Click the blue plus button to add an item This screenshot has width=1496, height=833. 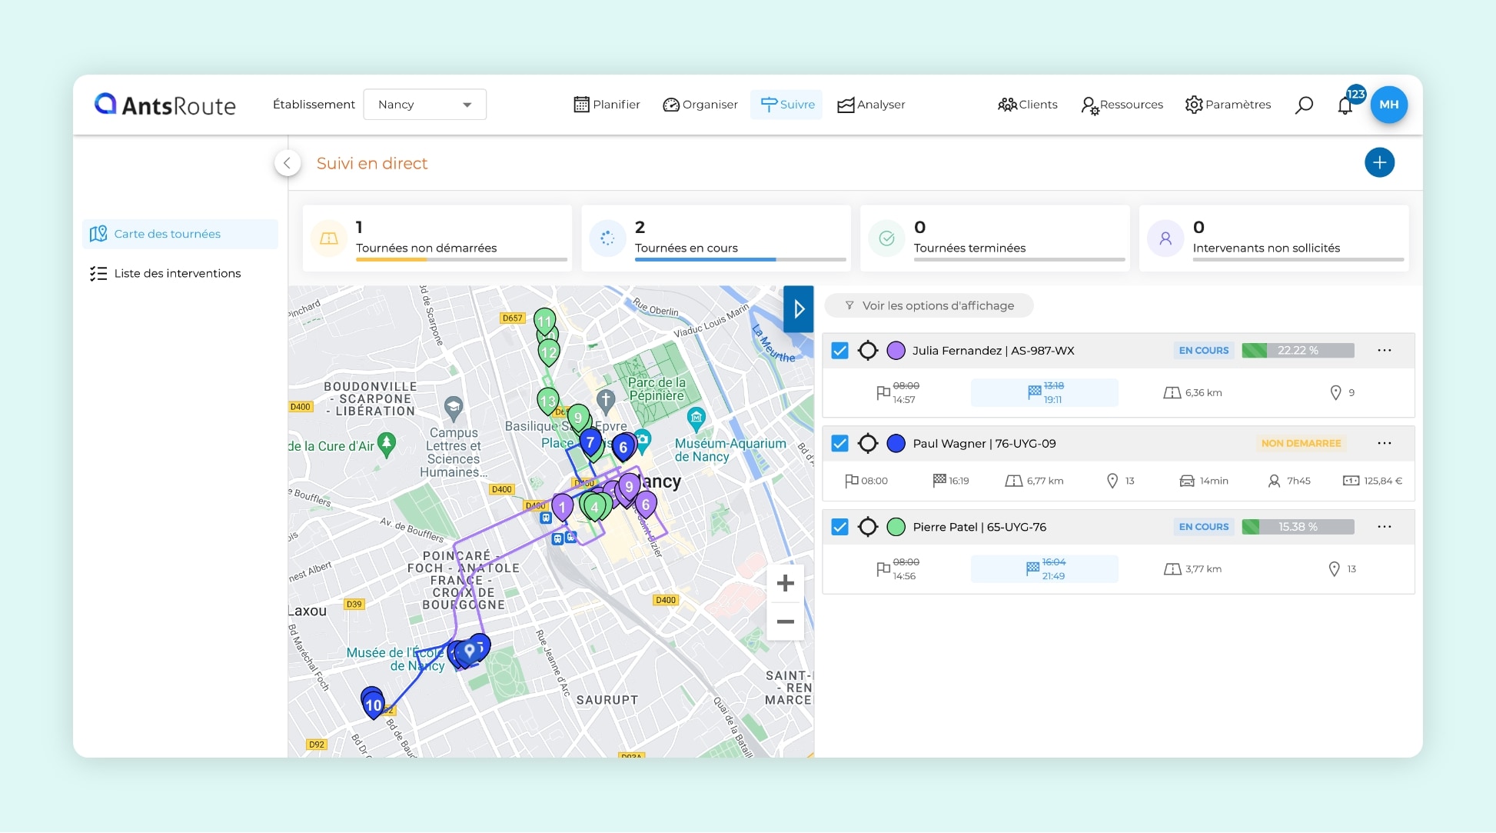[1380, 162]
